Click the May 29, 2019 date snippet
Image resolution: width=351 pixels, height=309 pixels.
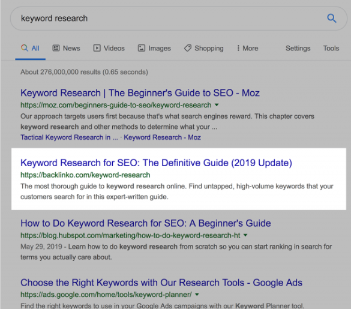click(41, 247)
